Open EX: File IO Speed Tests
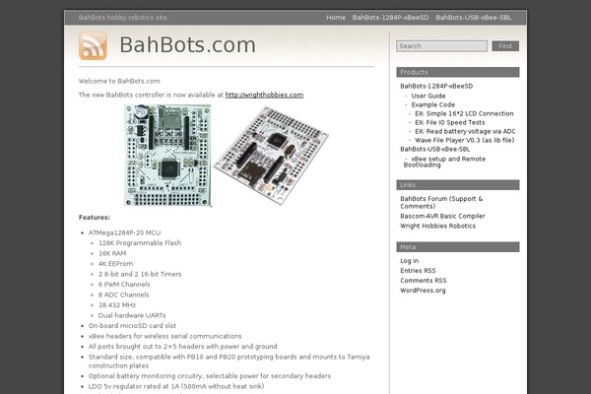This screenshot has height=394, width=591. [450, 122]
